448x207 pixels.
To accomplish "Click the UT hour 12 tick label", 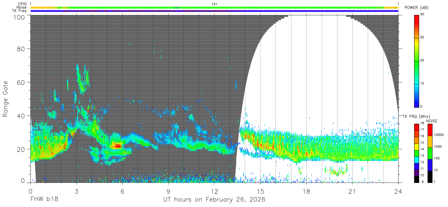I will coord(214,191).
